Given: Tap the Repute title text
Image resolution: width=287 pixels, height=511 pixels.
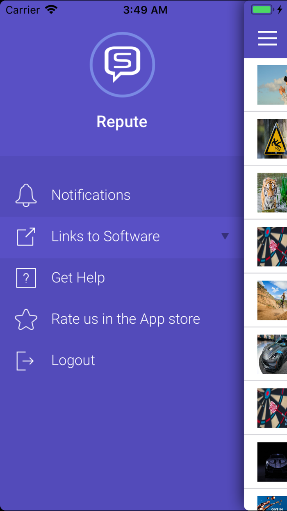Looking at the screenshot, I should point(122,122).
